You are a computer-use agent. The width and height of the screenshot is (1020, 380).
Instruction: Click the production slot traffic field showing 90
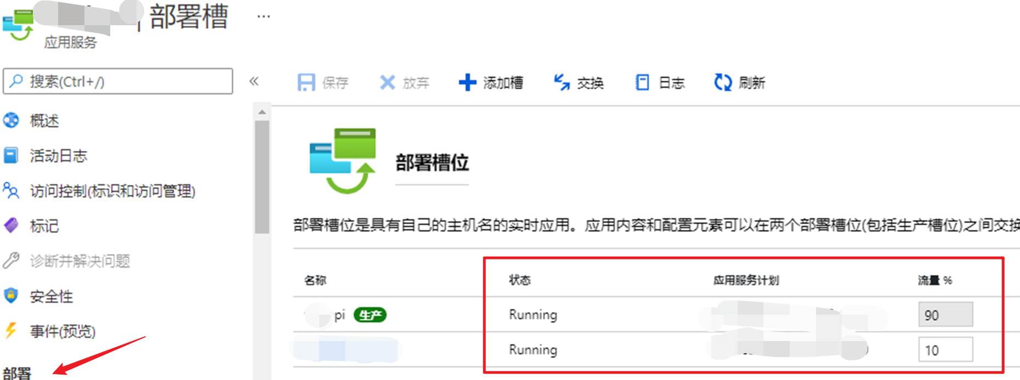pyautogui.click(x=945, y=315)
